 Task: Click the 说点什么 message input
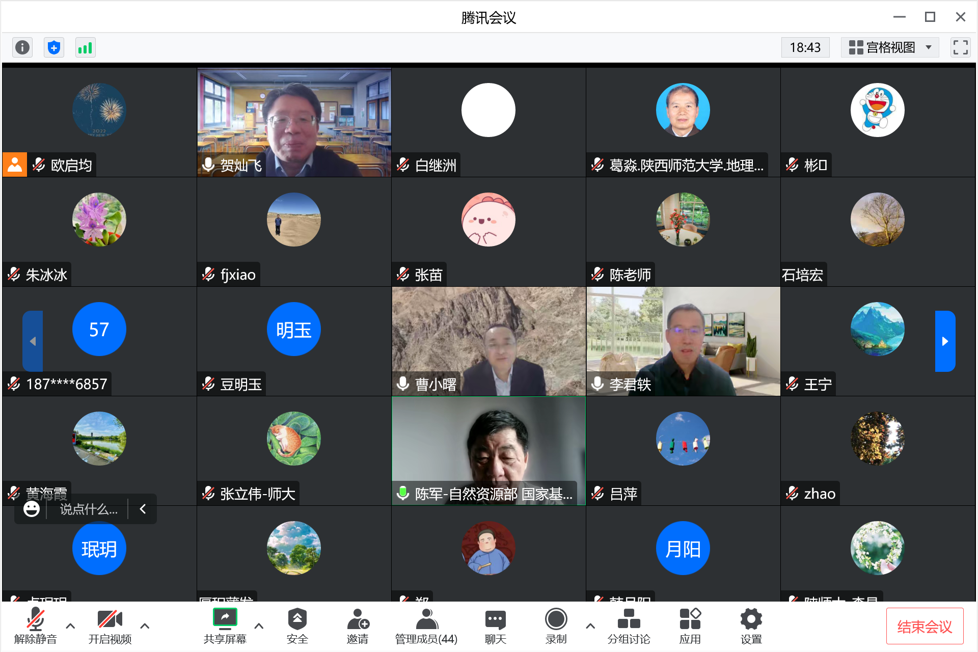point(89,509)
